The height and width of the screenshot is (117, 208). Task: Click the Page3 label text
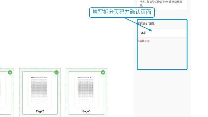pyautogui.click(x=86, y=111)
